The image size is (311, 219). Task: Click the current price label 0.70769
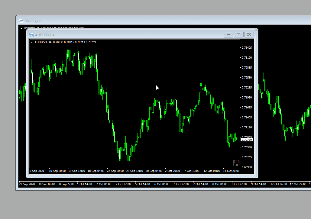point(247,140)
